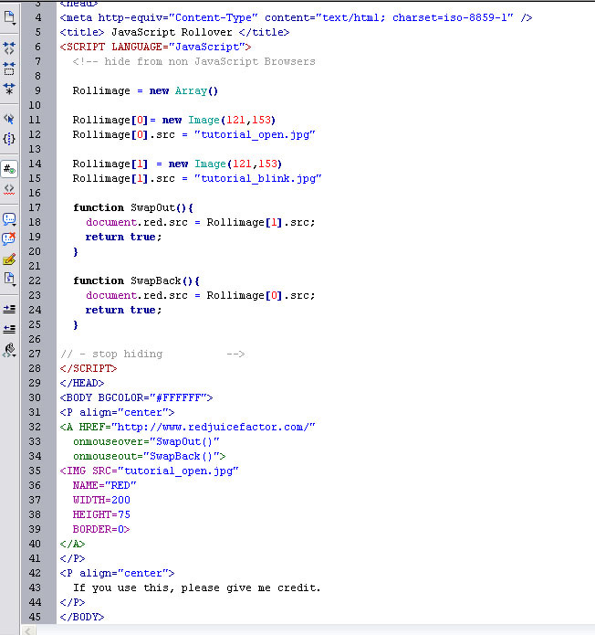Click the HEIGHT=75 attribute
This screenshot has width=595, height=635.
(101, 514)
